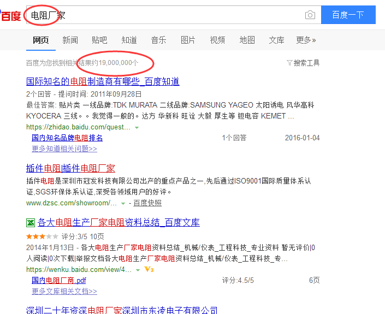The width and height of the screenshot is (385, 314).
Task: Open result 国际知名的电阻制造商有哪些_百度知道
Action: [x=103, y=81]
